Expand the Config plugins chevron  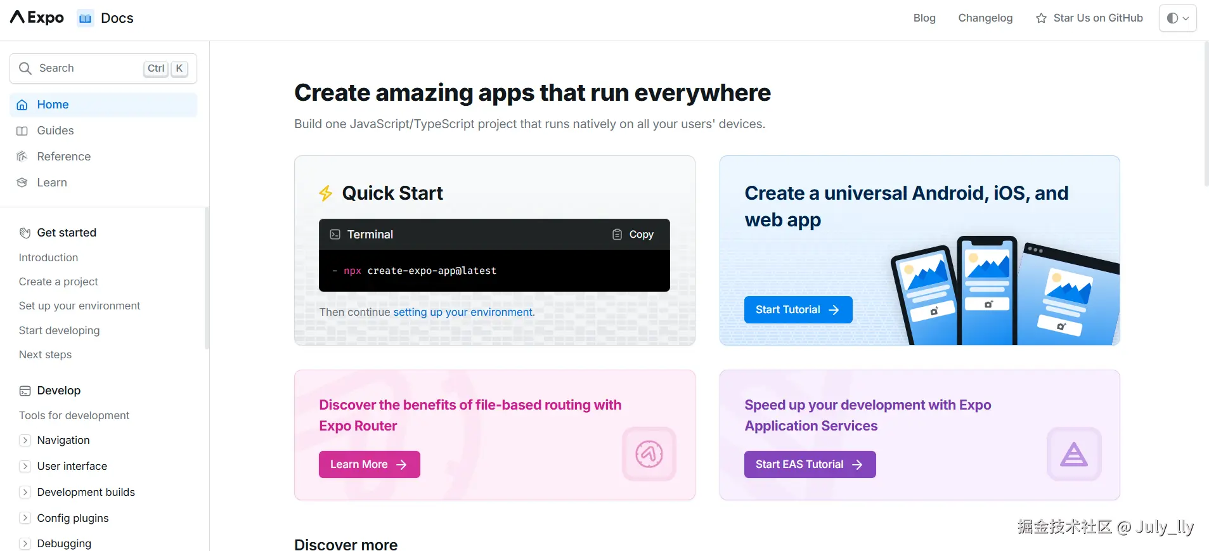coord(25,518)
